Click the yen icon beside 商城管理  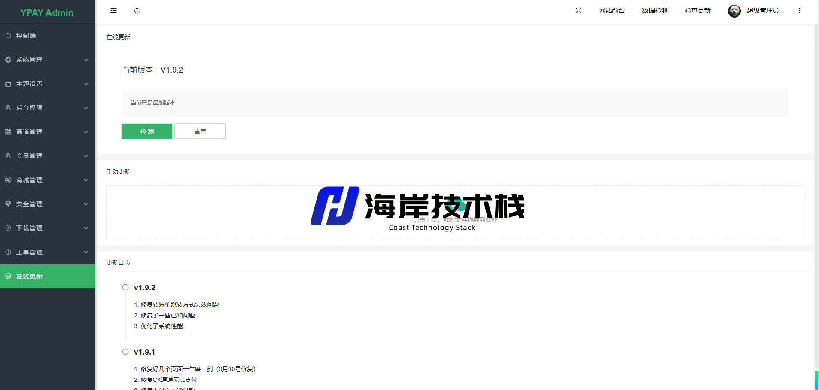pyautogui.click(x=8, y=180)
